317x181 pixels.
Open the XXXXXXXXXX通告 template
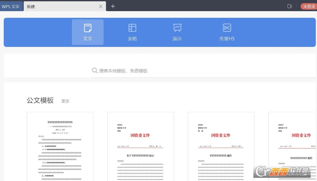click(x=221, y=146)
